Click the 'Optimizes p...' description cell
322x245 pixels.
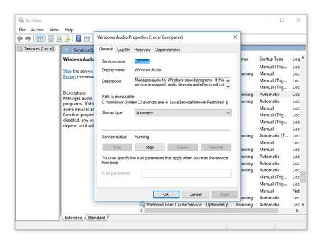click(219, 204)
